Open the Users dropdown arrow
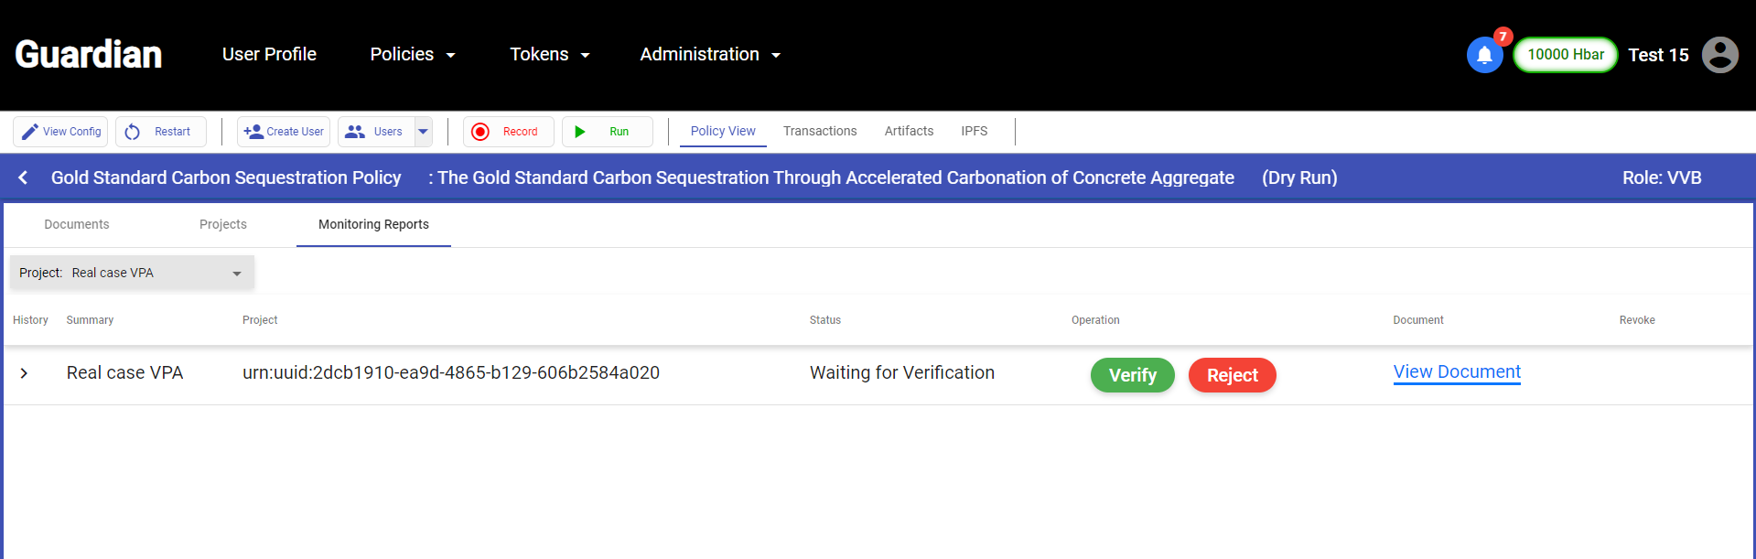 (423, 132)
